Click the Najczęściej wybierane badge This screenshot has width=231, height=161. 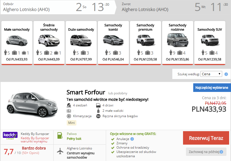coord(212,88)
